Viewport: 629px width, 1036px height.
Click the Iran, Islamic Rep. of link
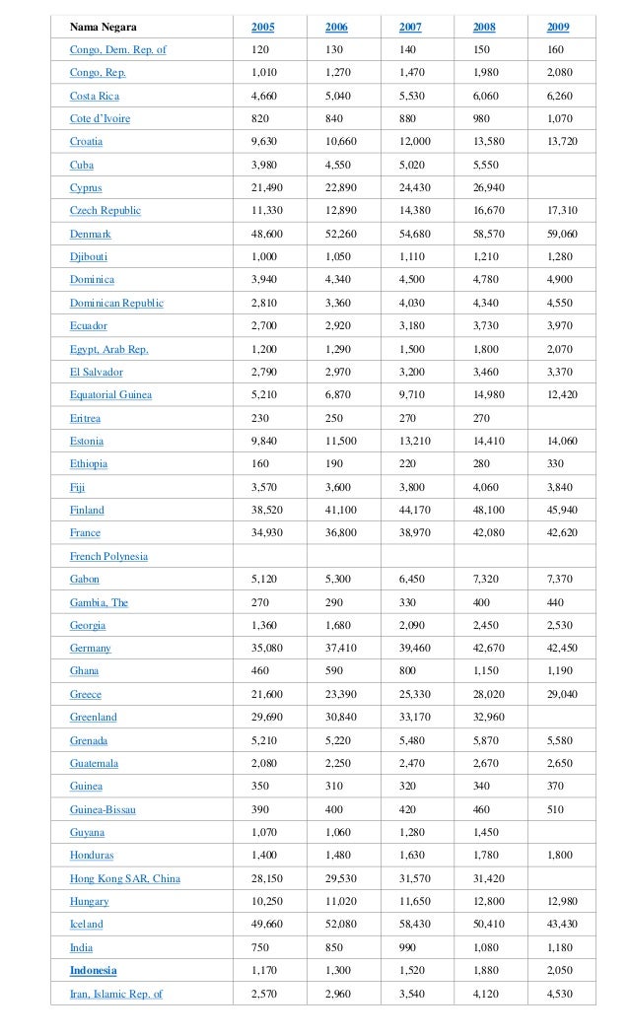(x=116, y=994)
